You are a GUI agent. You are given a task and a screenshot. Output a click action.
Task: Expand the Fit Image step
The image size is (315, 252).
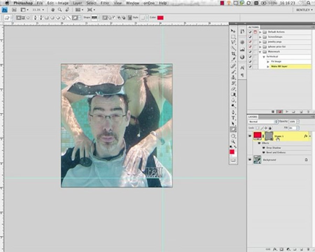(268, 62)
